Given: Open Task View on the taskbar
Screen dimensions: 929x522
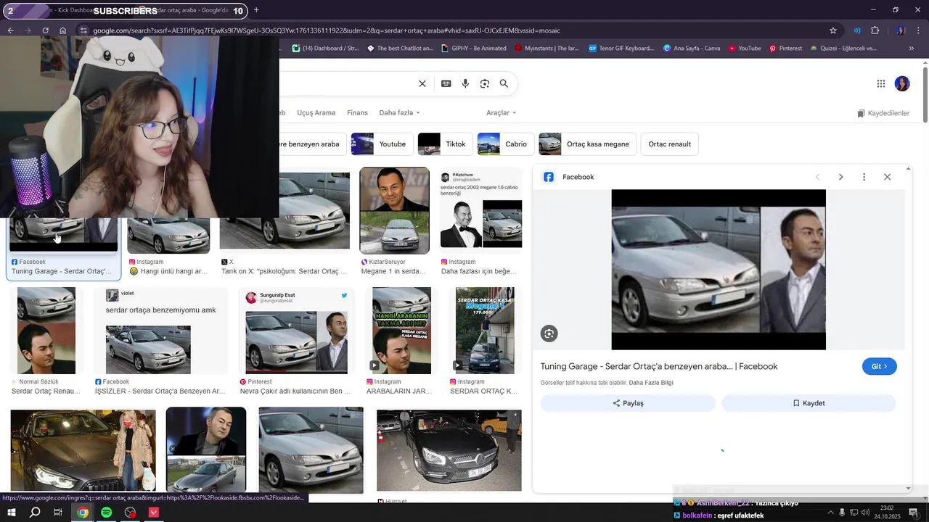Looking at the screenshot, I should [x=58, y=513].
